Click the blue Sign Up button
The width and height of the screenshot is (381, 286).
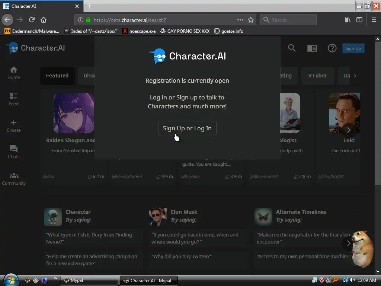tap(353, 48)
